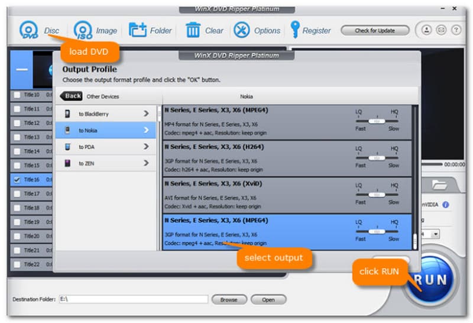Click the Clear label
The image size is (473, 323).
214,31
